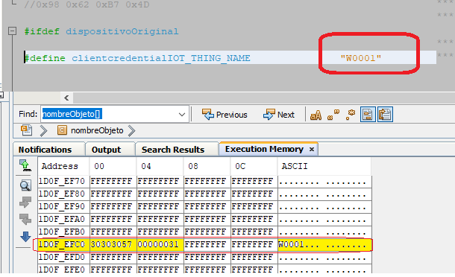Close the Execution Memory tab
Screen dimensions: 455x277
[312, 149]
